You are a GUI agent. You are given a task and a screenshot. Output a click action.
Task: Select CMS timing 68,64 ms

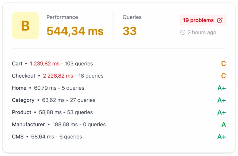pyautogui.click(x=42, y=136)
